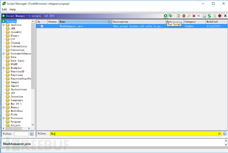This screenshot has height=153, width=228.
Task: Clear the yellow filter text
Action: coord(219,134)
